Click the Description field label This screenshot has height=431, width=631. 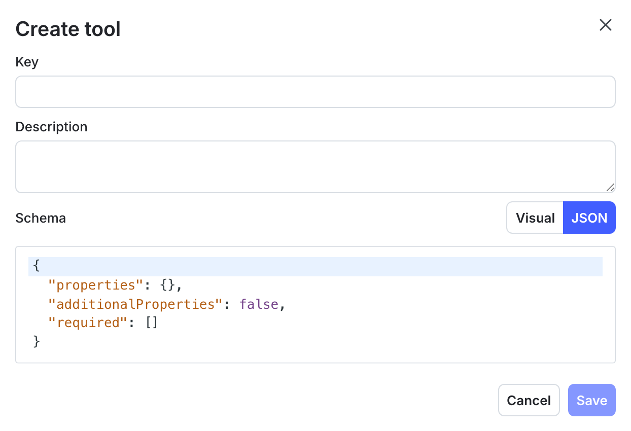point(51,126)
